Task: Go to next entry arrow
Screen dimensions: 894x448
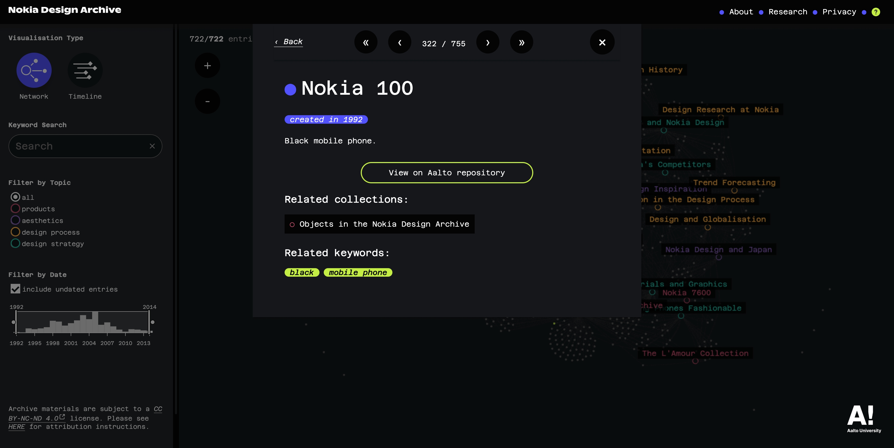Action: 488,42
